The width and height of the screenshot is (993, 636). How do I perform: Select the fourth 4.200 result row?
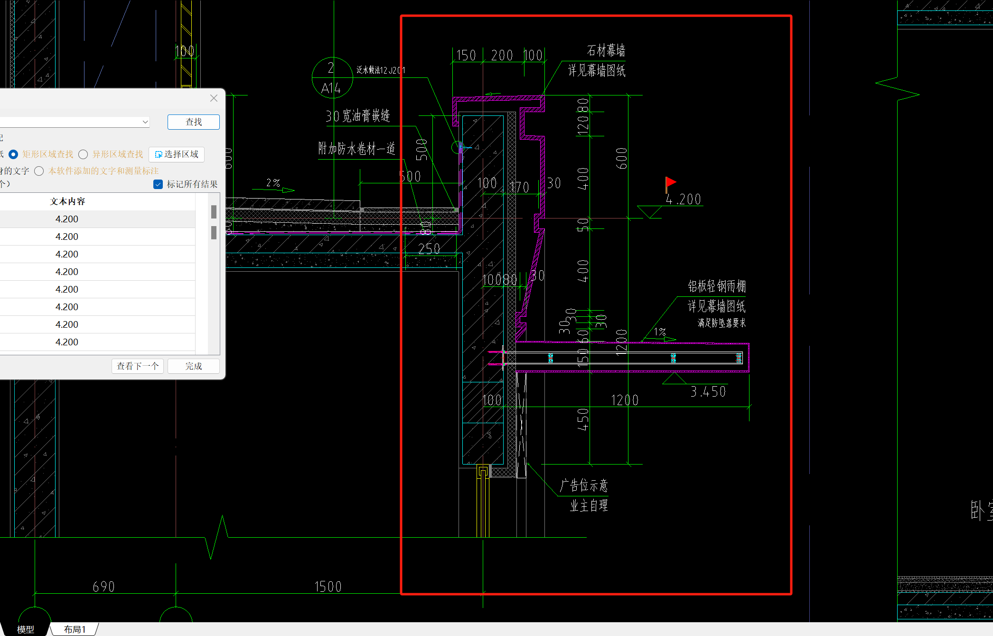click(x=97, y=272)
